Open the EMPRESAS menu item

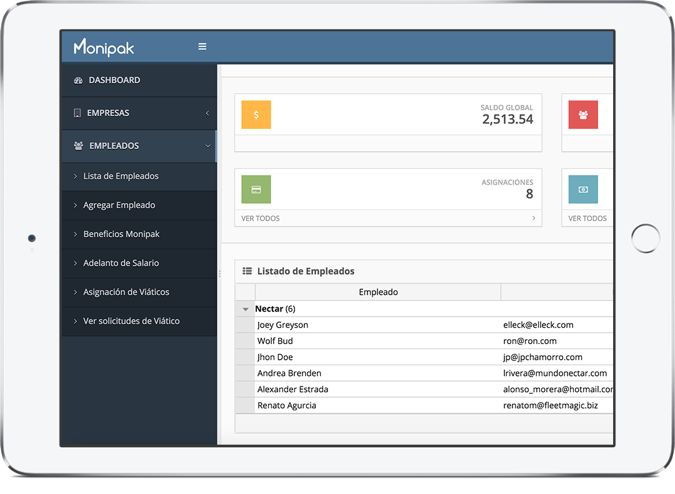pos(139,113)
